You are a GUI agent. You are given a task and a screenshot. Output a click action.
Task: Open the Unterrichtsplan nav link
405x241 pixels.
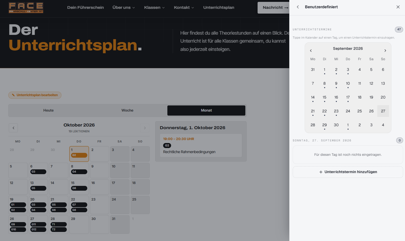(x=219, y=7)
